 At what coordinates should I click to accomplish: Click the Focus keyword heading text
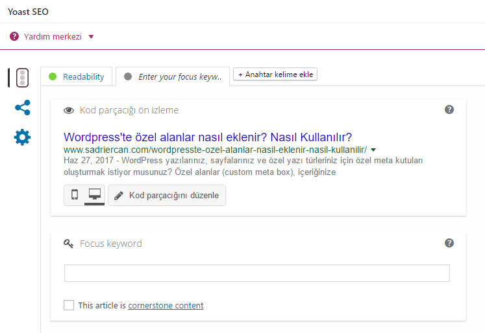(x=111, y=244)
